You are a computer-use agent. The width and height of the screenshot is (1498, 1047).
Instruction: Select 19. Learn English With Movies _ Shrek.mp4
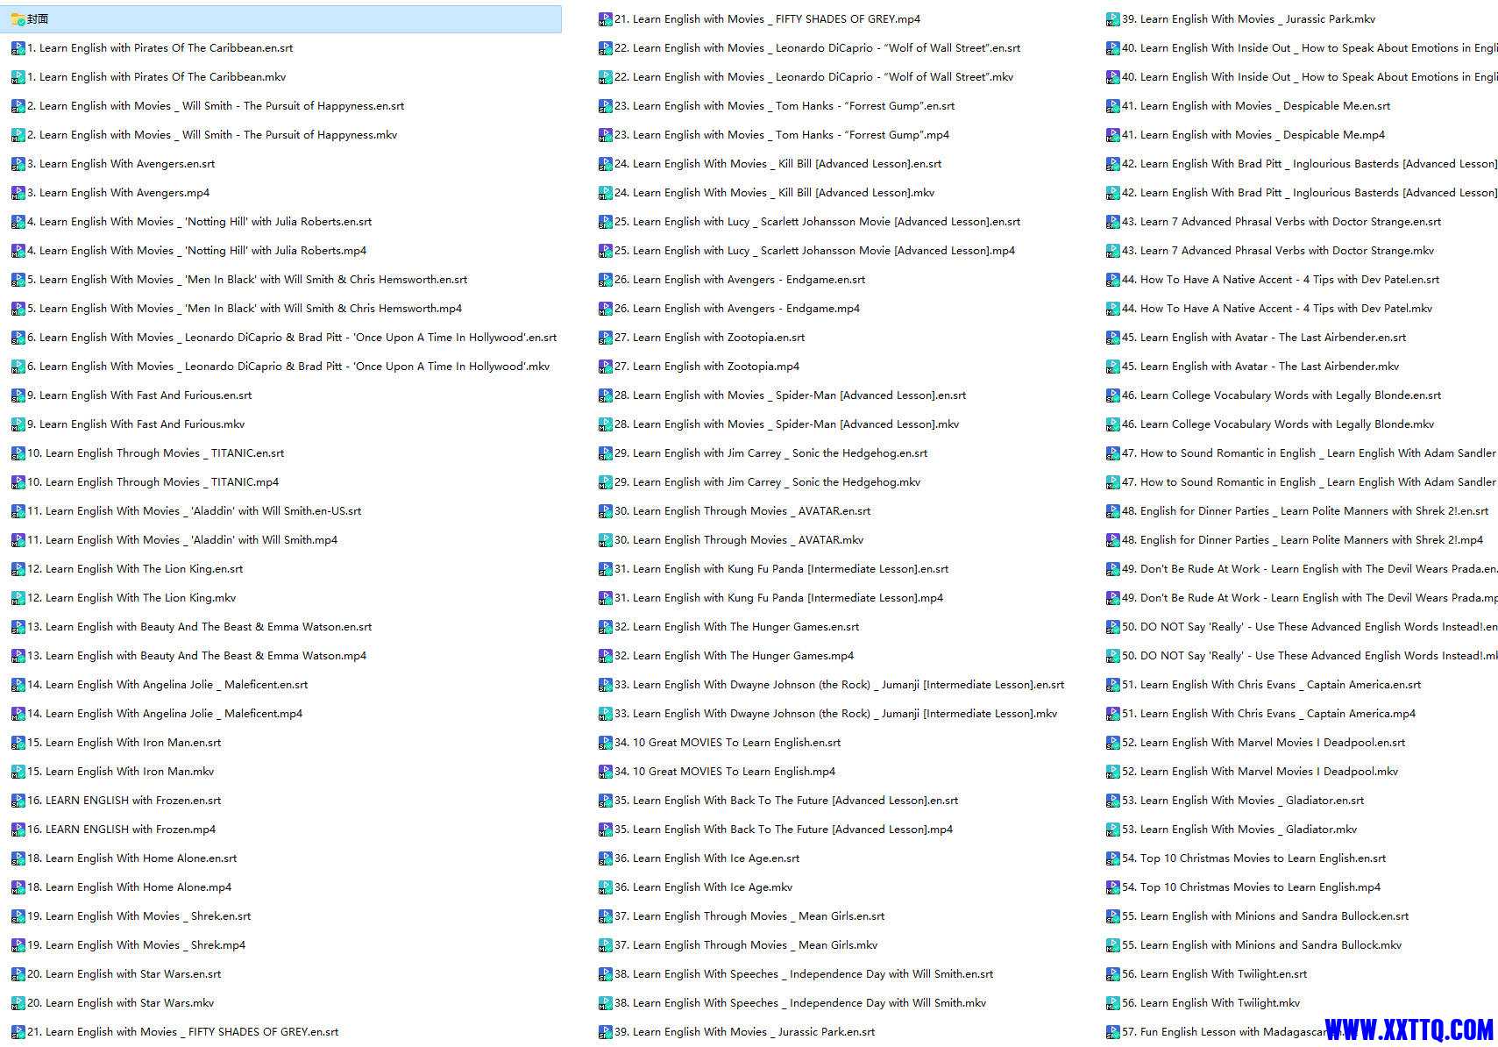137,944
